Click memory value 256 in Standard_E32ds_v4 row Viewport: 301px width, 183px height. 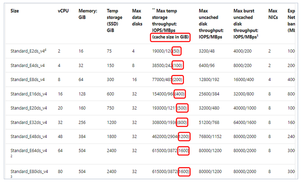[x=82, y=123]
